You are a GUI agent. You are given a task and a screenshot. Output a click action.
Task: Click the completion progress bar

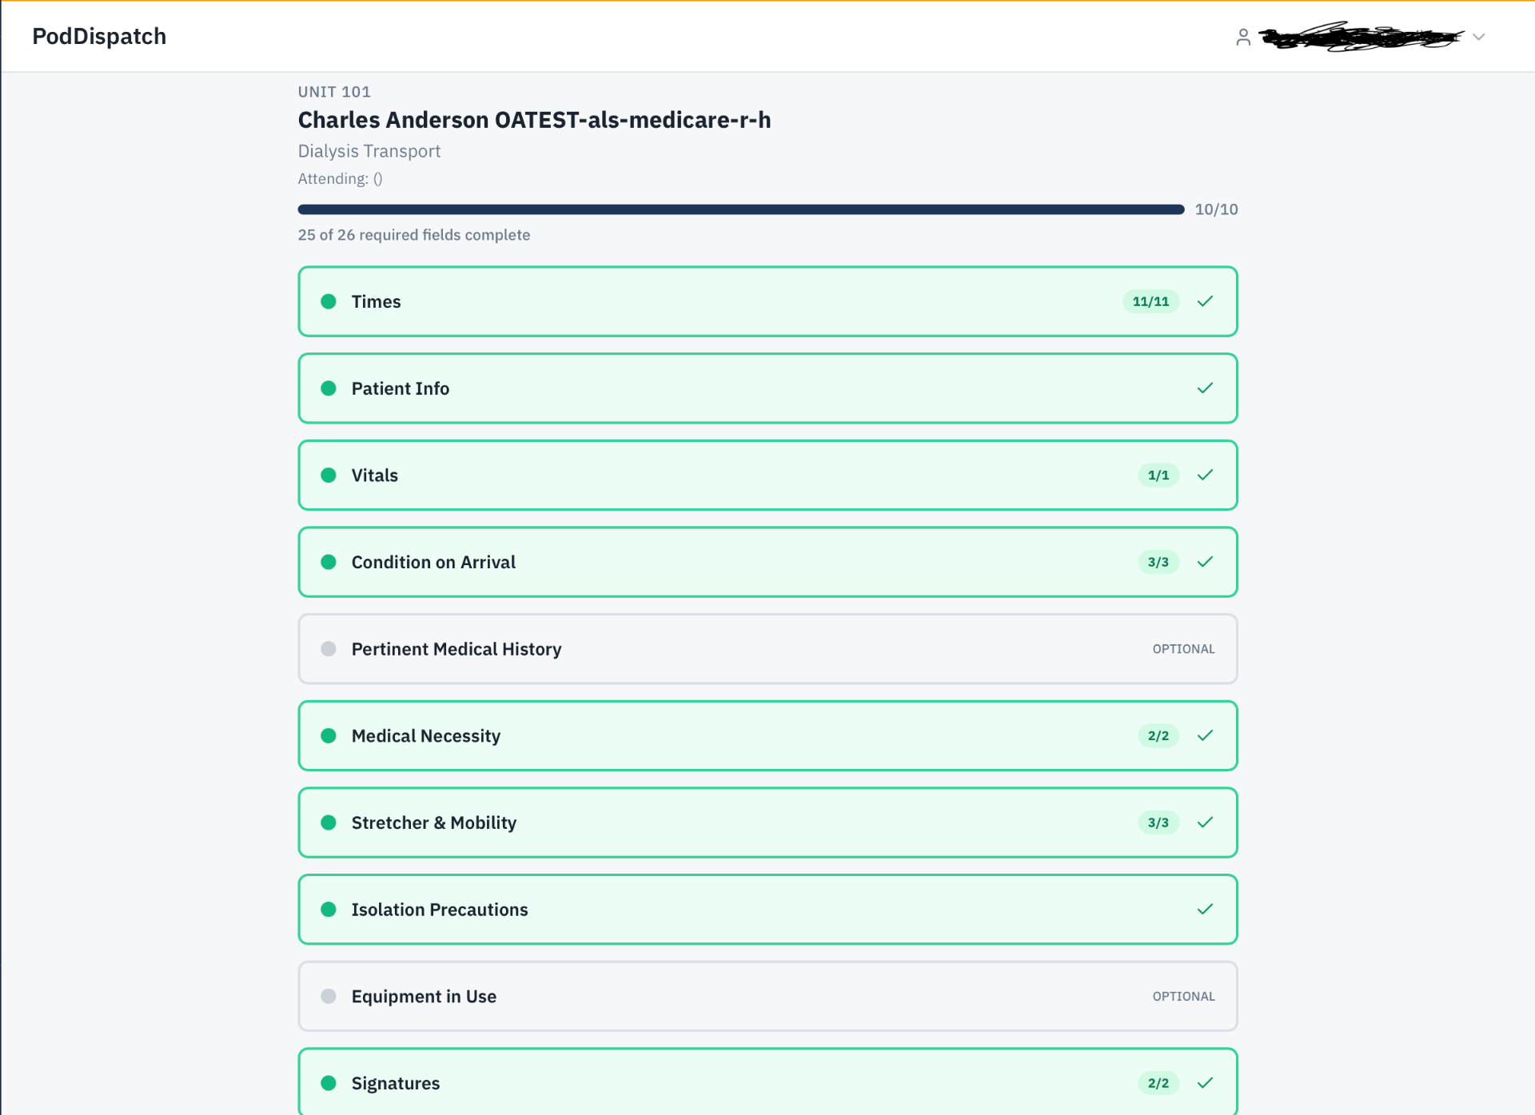pyautogui.click(x=741, y=209)
